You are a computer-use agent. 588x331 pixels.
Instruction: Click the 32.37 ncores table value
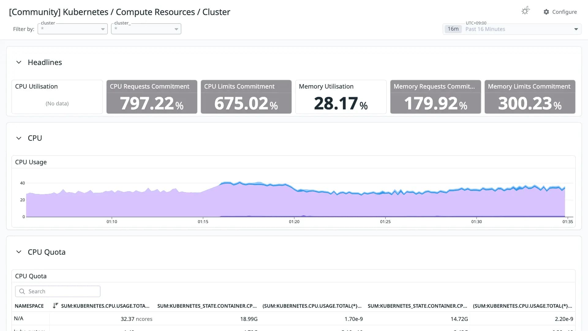click(x=137, y=319)
